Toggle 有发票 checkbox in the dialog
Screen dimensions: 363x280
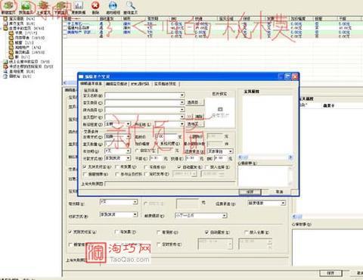tap(116, 166)
